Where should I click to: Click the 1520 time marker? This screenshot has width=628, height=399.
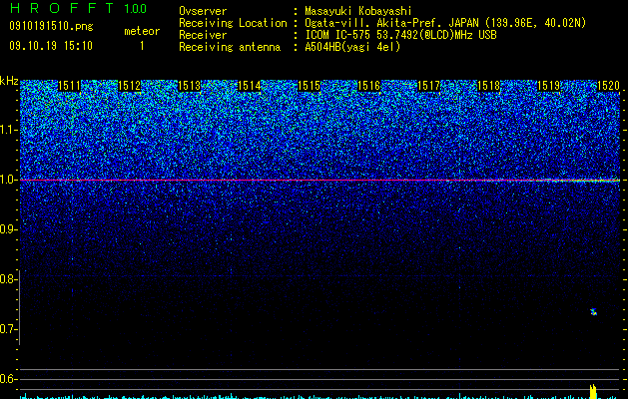click(x=608, y=86)
